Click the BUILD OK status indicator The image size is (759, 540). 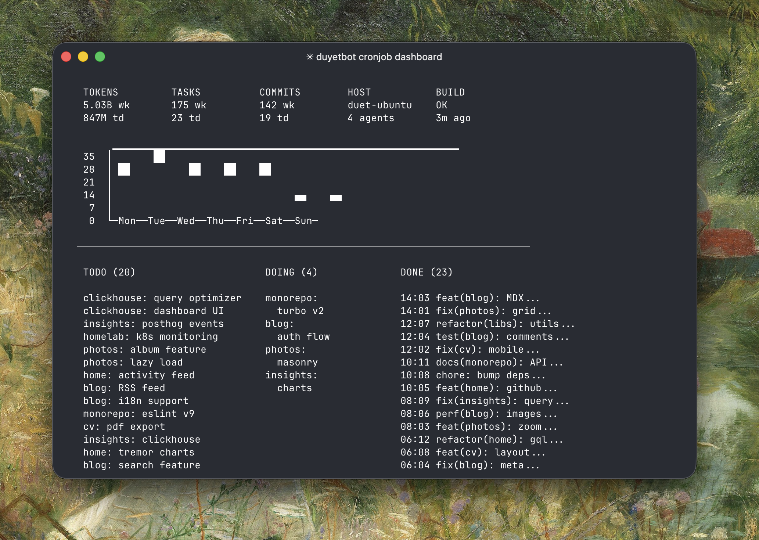[452, 105]
